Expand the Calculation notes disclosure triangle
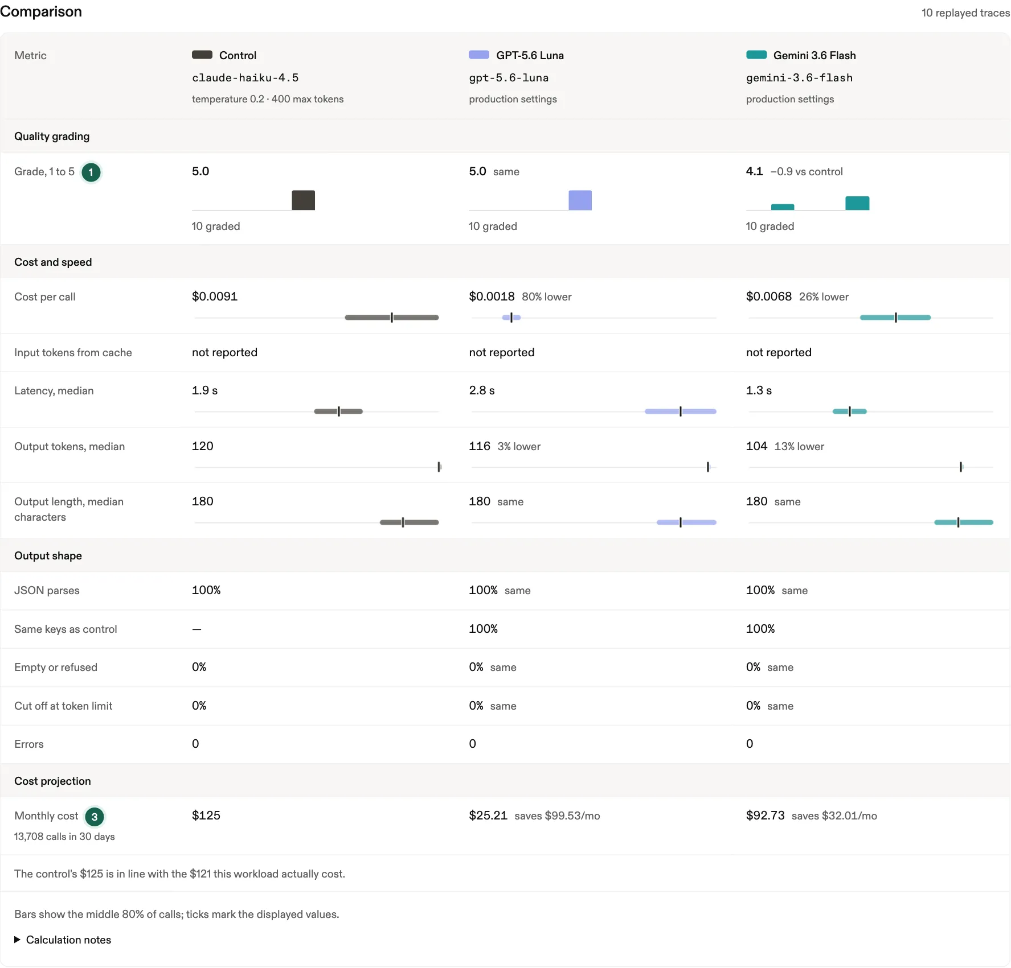1011x968 pixels. [17, 940]
